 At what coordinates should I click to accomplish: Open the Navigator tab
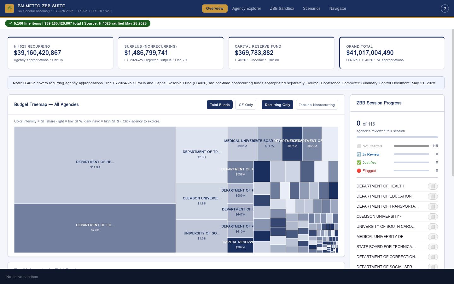(338, 9)
